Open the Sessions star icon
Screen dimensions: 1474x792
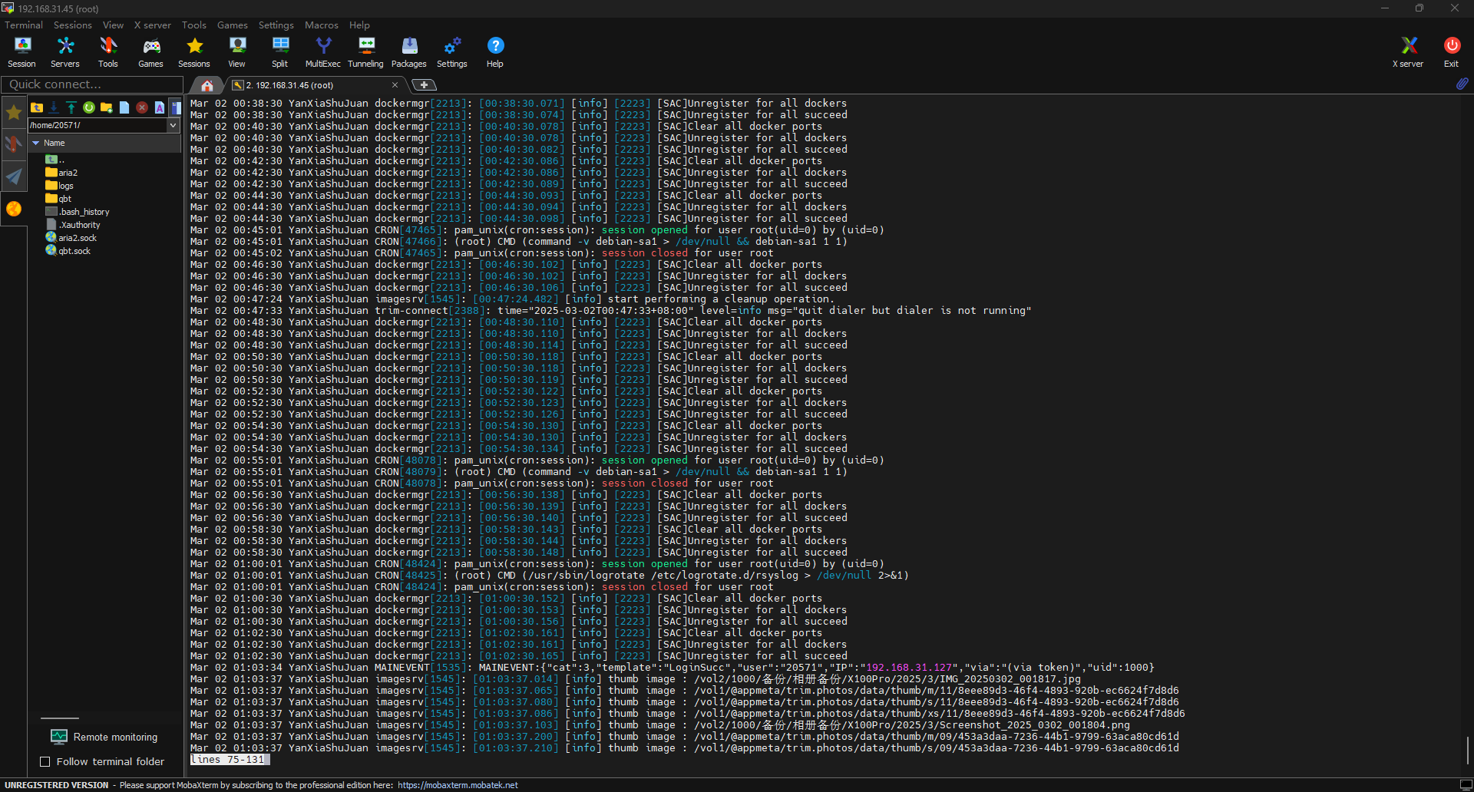click(194, 52)
